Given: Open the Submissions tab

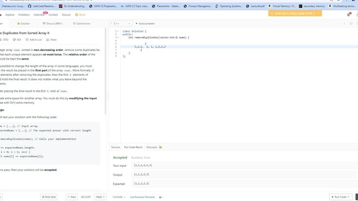Looking at the screenshot, I should click(82, 23).
